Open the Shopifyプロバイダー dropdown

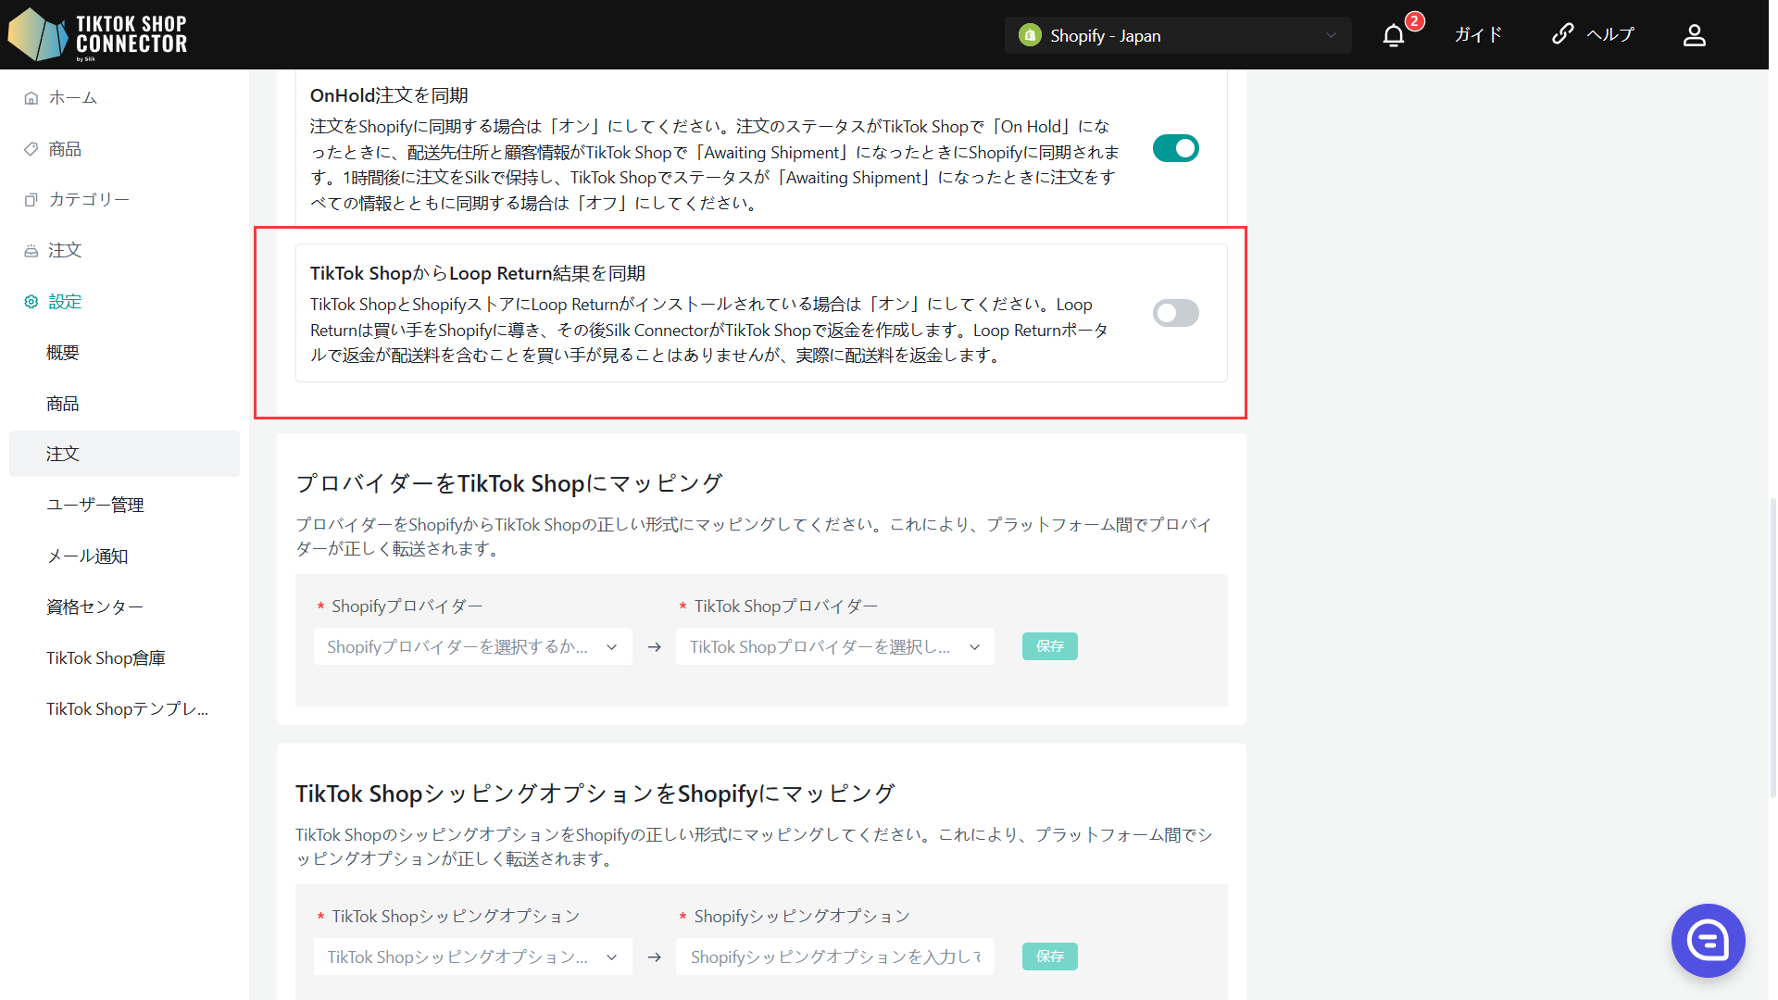[473, 646]
